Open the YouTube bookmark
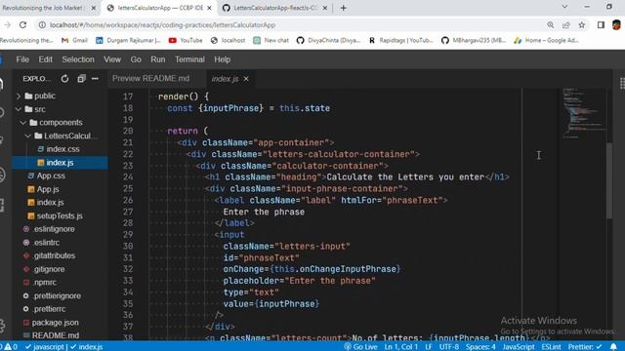Screen dimensions: 625x351 [x=186, y=40]
